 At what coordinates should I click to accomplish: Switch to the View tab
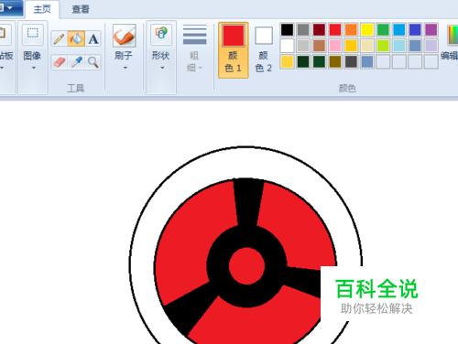click(x=81, y=9)
